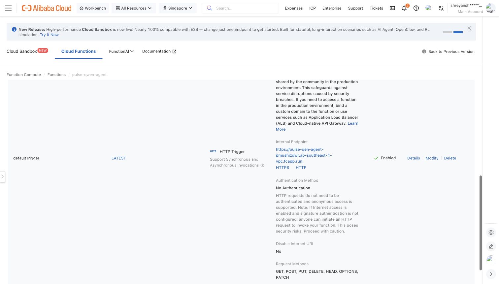
Task: Go to Function Compute breadcrumb
Action: click(x=24, y=75)
